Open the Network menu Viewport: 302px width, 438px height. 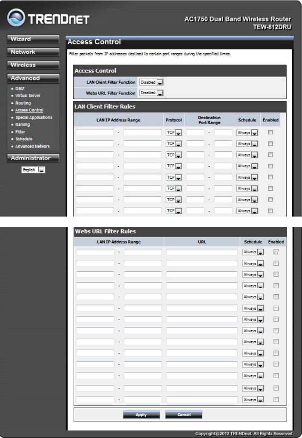33,52
